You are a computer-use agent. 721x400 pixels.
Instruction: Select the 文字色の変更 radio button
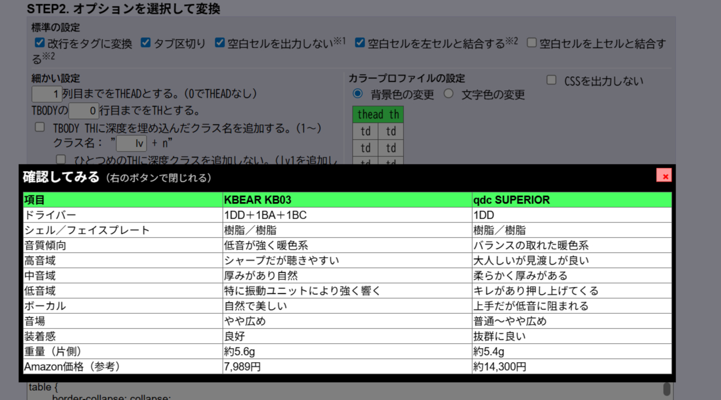448,94
